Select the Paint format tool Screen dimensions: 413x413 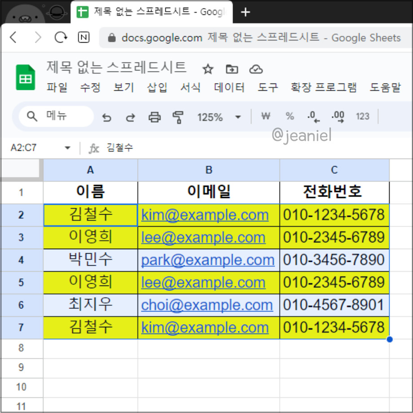point(178,117)
